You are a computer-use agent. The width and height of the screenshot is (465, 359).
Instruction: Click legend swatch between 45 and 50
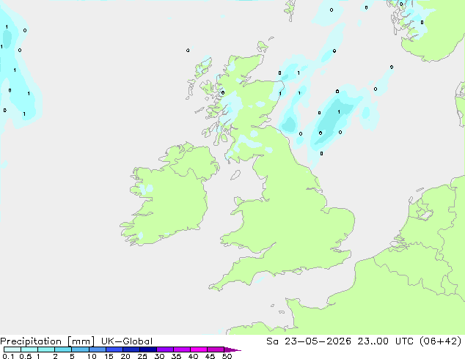[x=216, y=349]
